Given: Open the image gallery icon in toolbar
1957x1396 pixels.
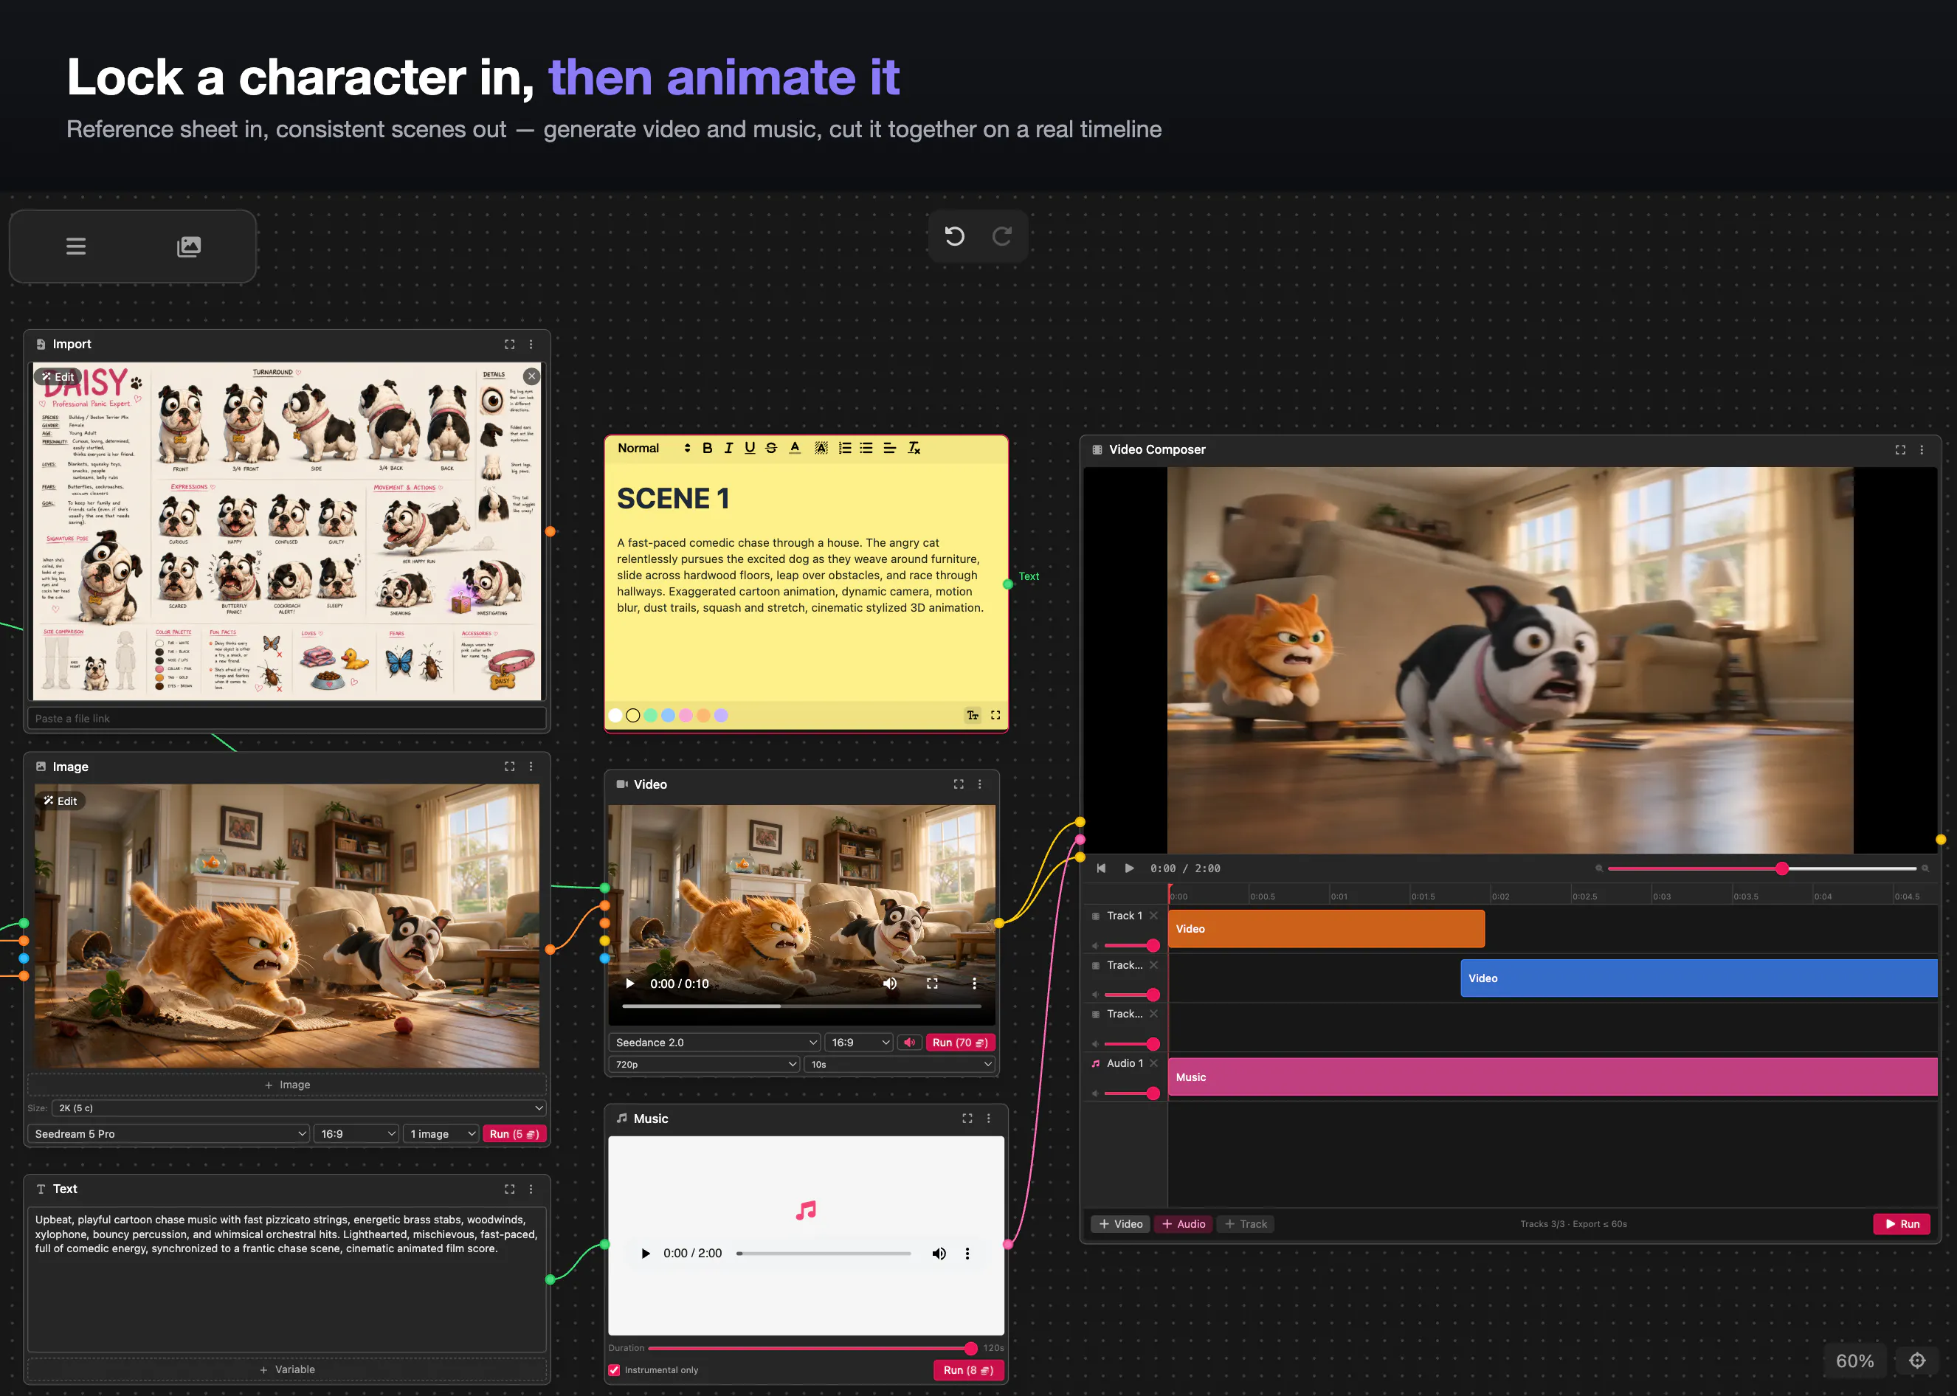Looking at the screenshot, I should pos(189,246).
